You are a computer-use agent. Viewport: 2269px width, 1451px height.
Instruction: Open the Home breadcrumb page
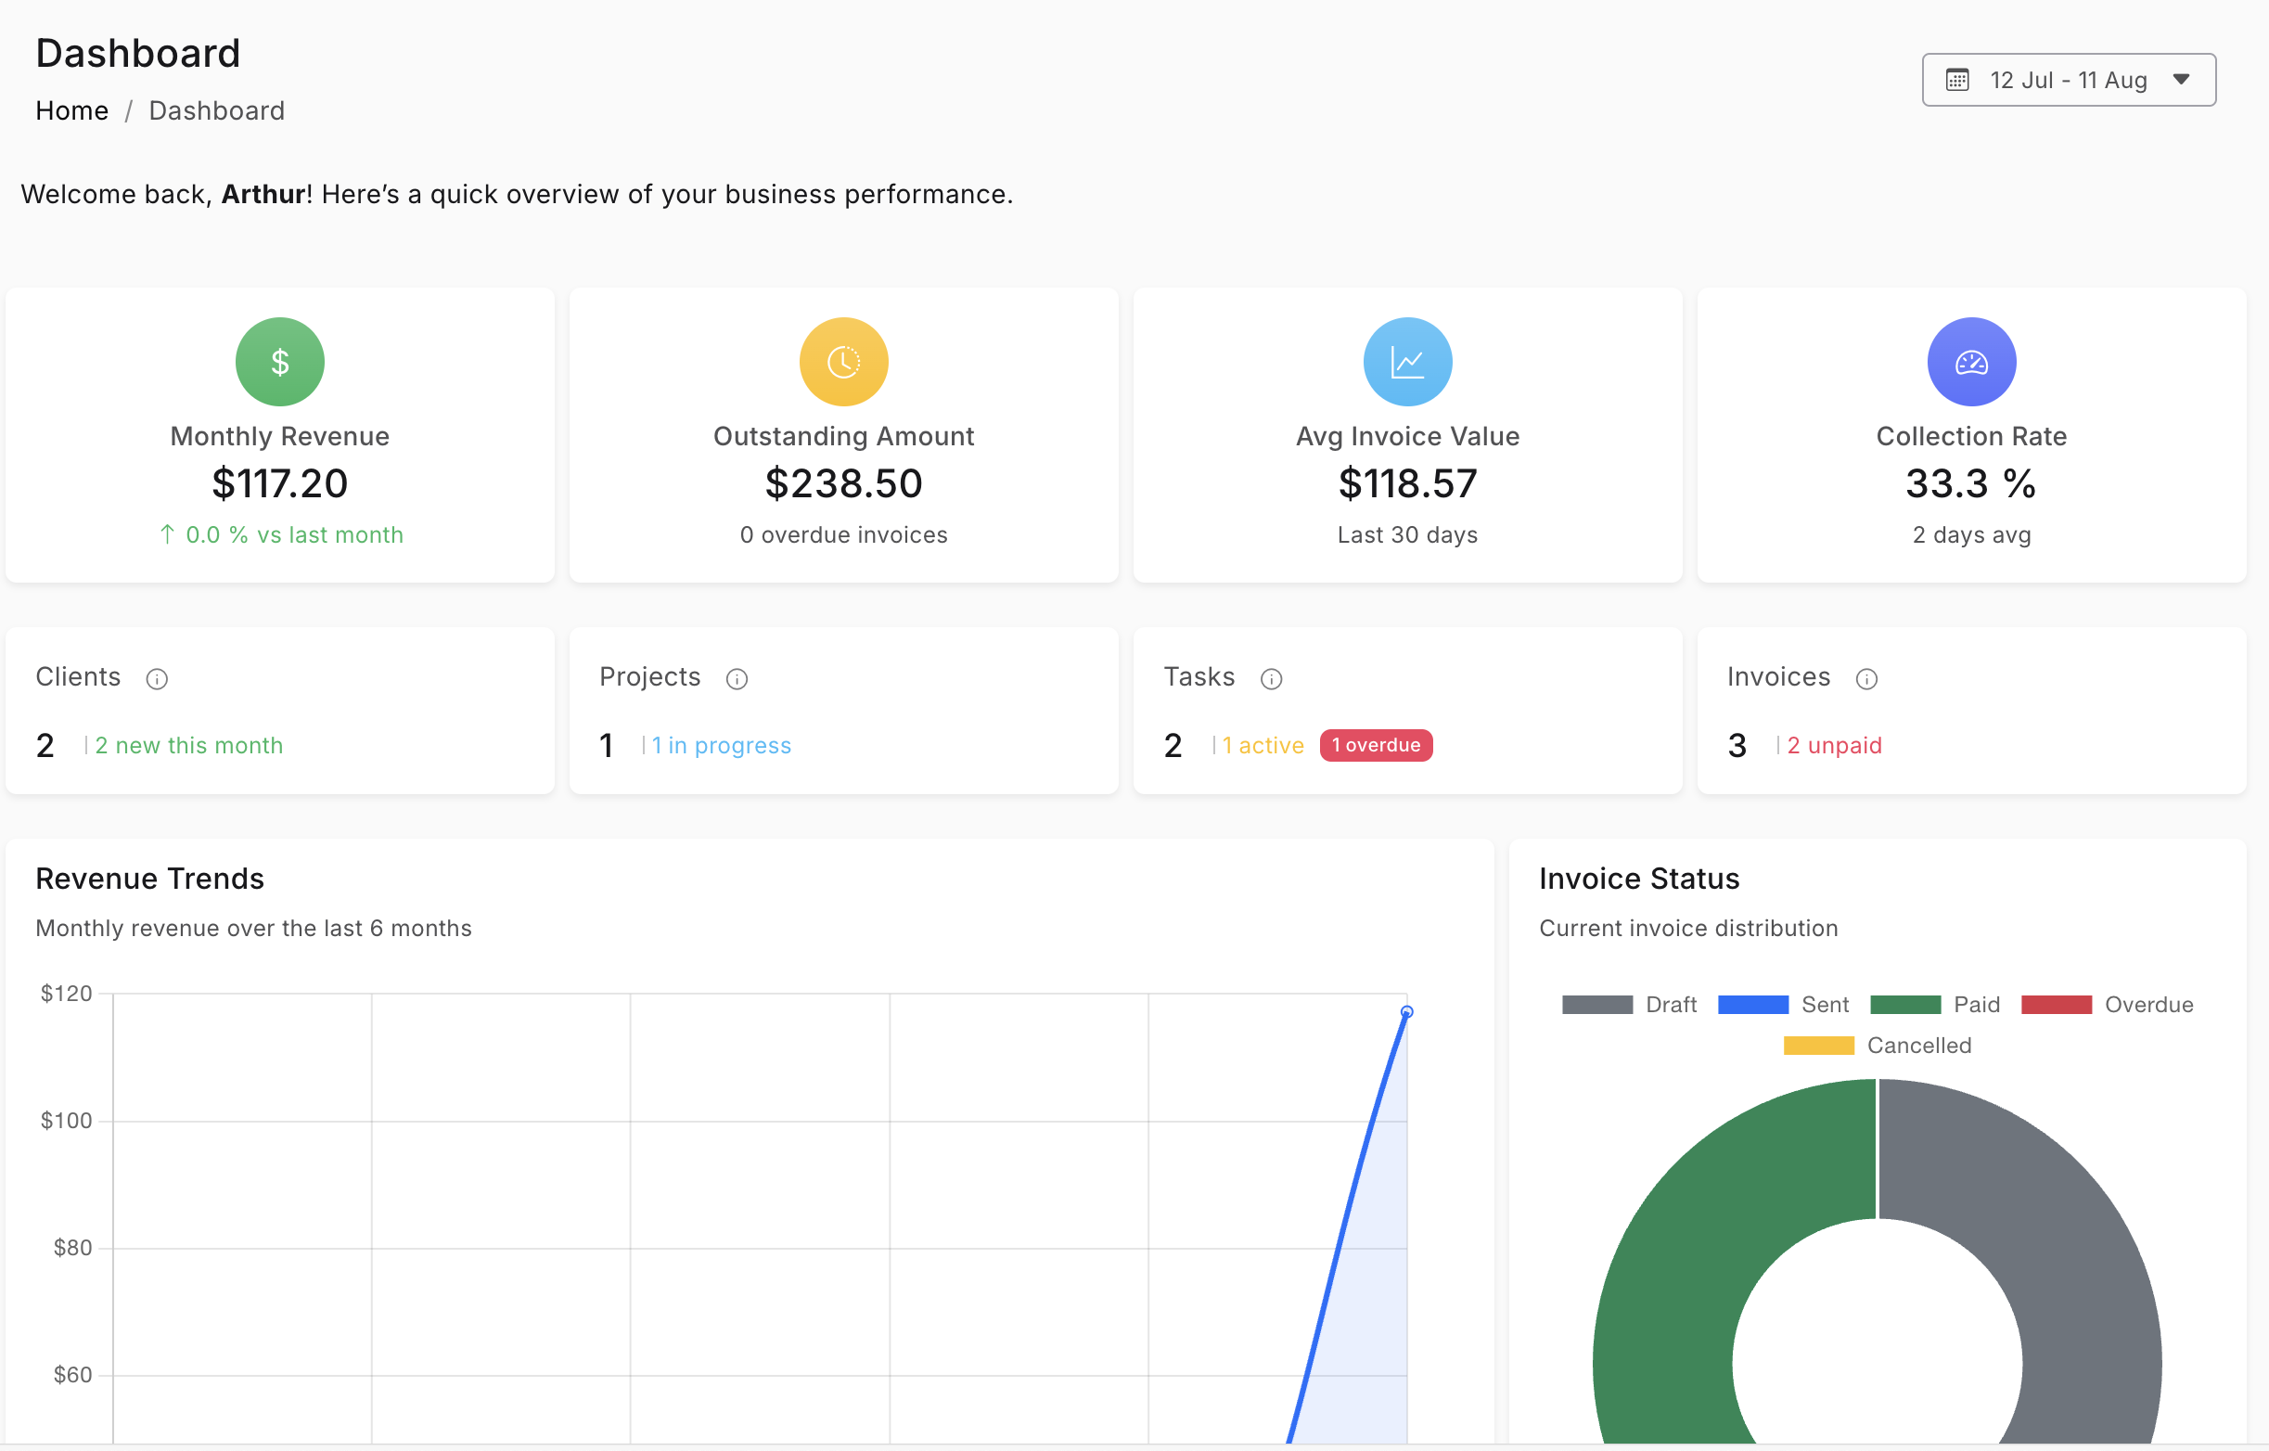click(71, 110)
